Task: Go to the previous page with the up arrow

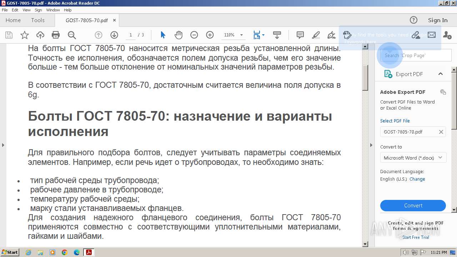Action: point(99,35)
